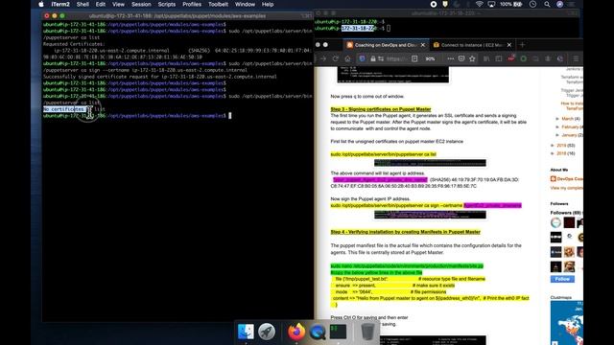Viewport: 614px width, 345px height.
Task: Open the March archive link
Action: (x=567, y=119)
